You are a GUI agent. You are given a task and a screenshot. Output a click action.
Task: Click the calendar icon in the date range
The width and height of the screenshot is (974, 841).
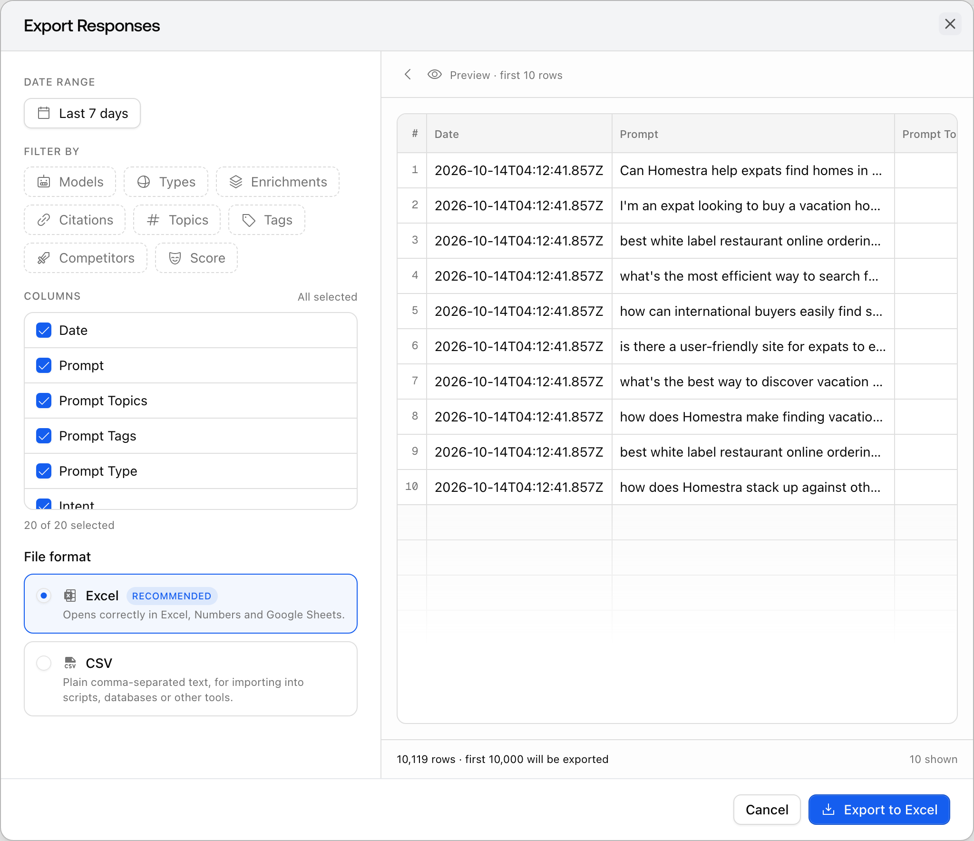pyautogui.click(x=44, y=113)
